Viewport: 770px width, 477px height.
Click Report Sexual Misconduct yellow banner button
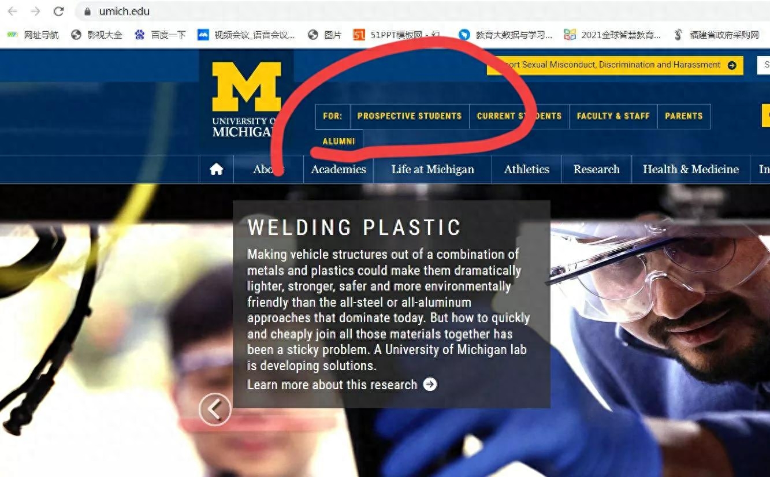pyautogui.click(x=615, y=65)
